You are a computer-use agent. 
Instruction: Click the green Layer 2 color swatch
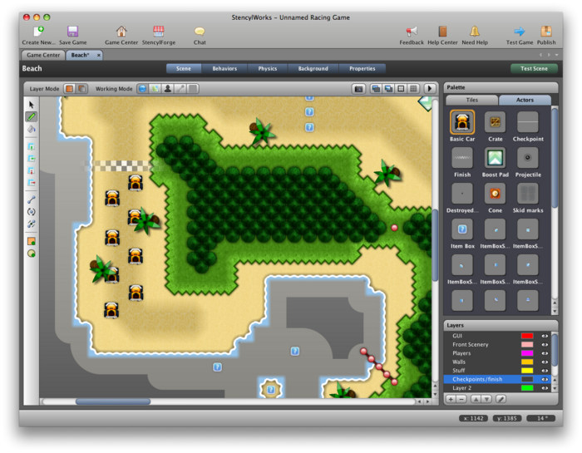pos(527,388)
